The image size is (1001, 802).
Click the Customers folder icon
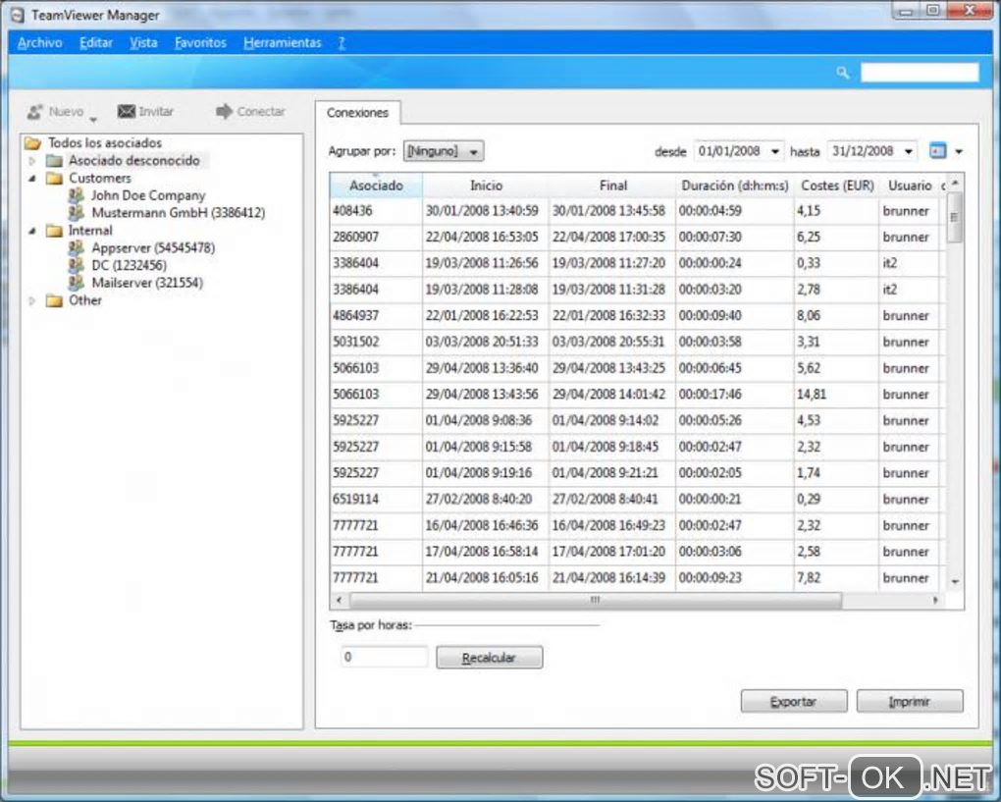[x=54, y=178]
